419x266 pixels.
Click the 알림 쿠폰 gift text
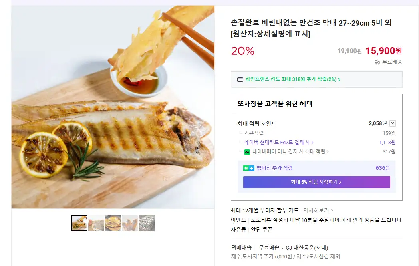tap(262, 230)
